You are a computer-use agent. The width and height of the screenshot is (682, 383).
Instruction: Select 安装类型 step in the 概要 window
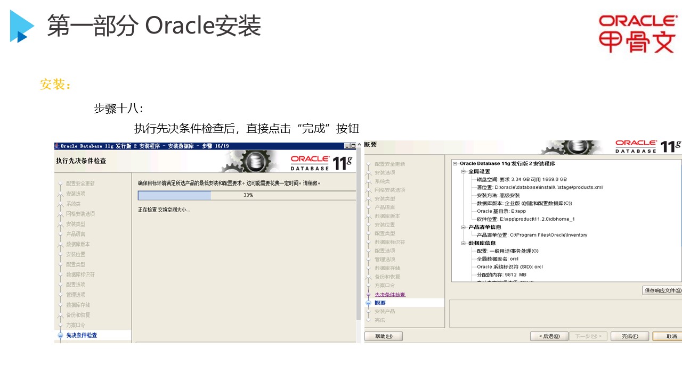[x=385, y=198]
